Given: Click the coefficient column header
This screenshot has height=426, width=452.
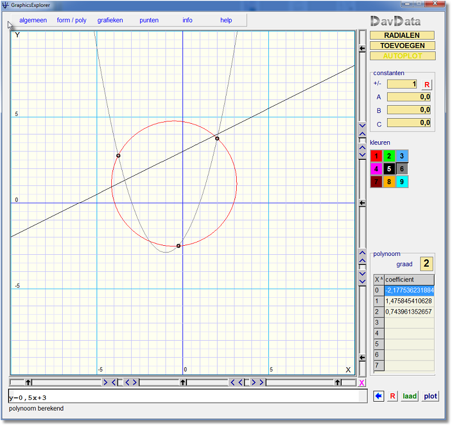Looking at the screenshot, I should click(x=409, y=280).
